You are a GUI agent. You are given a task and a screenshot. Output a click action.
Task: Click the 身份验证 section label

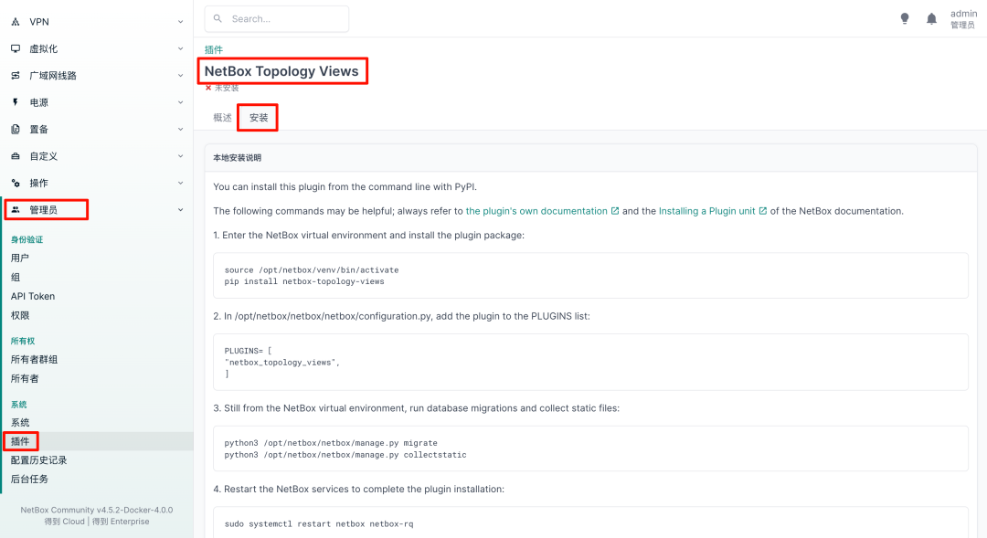pyautogui.click(x=27, y=239)
